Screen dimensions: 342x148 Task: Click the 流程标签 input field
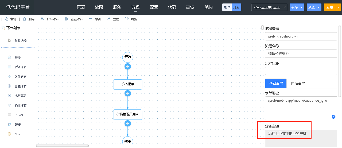(x=301, y=71)
